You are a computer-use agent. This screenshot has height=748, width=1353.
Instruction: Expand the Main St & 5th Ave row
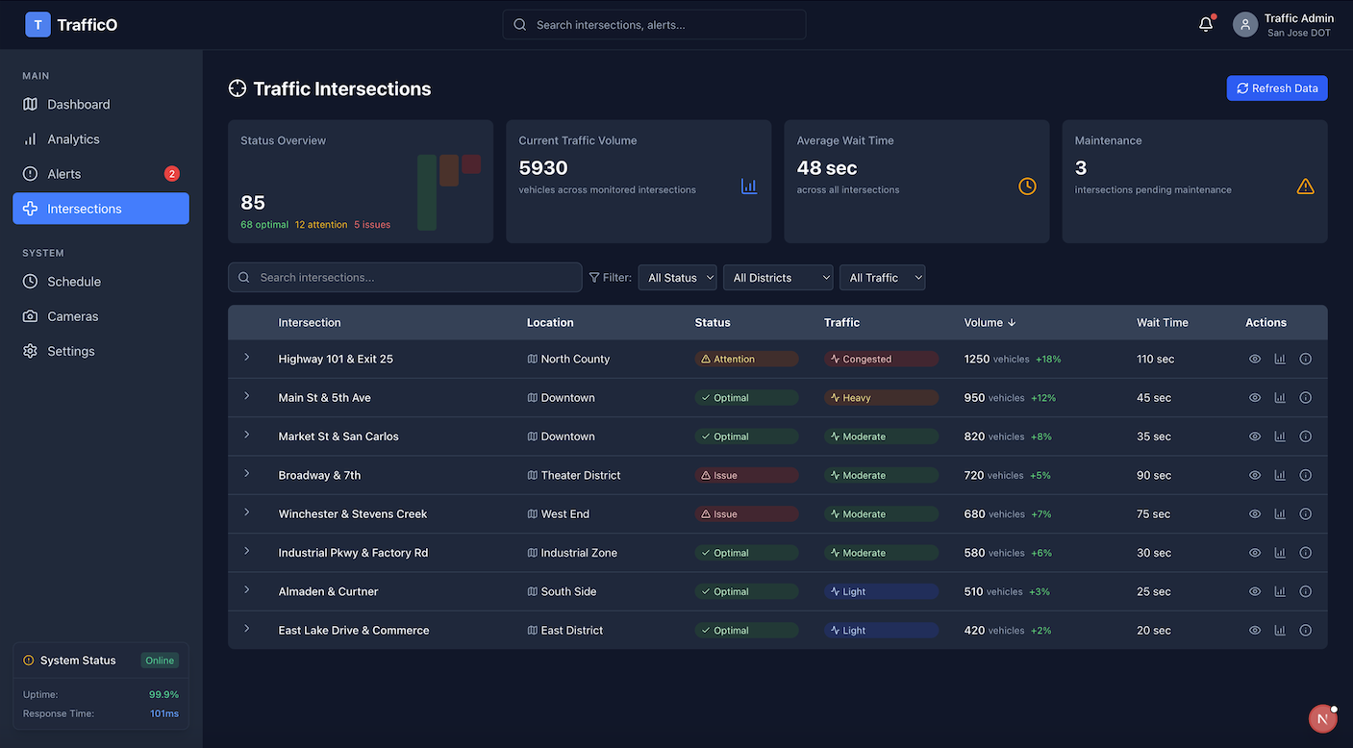tap(247, 396)
